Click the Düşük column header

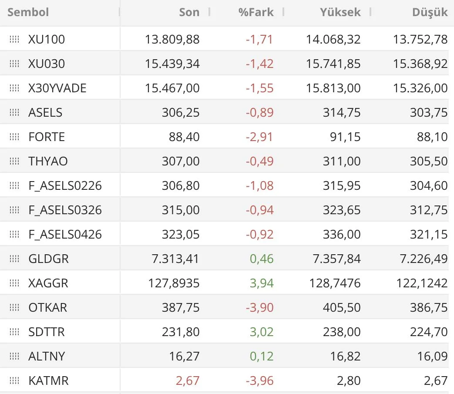pos(430,12)
